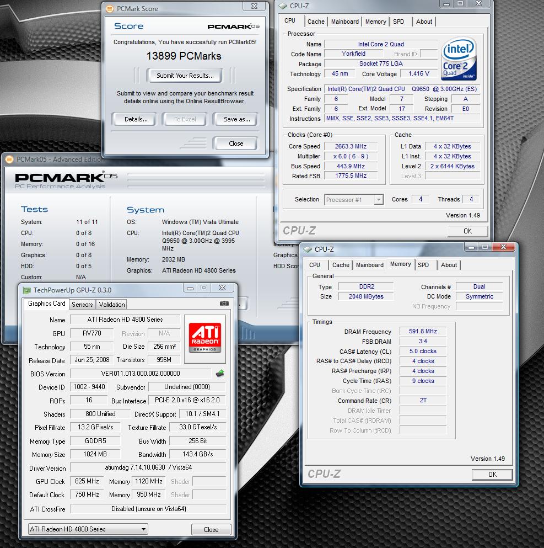Open the Sensors tab in GPU-Z
Image resolution: width=544 pixels, height=548 pixels.
tap(82, 305)
